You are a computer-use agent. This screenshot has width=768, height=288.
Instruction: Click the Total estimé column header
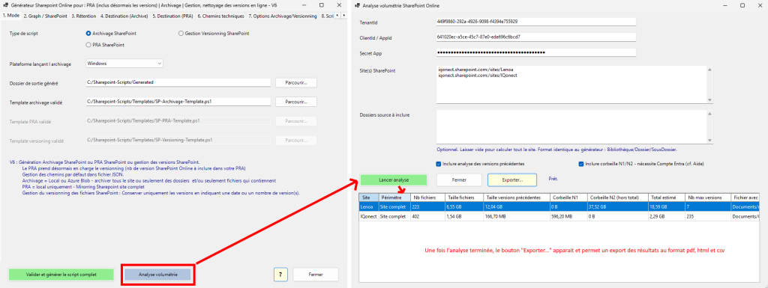tap(666, 197)
